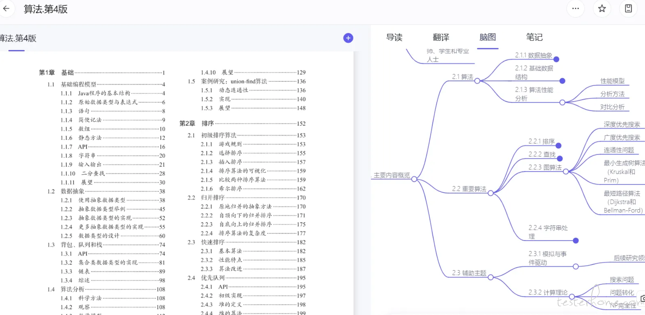Open the three-dots more options menu

575,8
